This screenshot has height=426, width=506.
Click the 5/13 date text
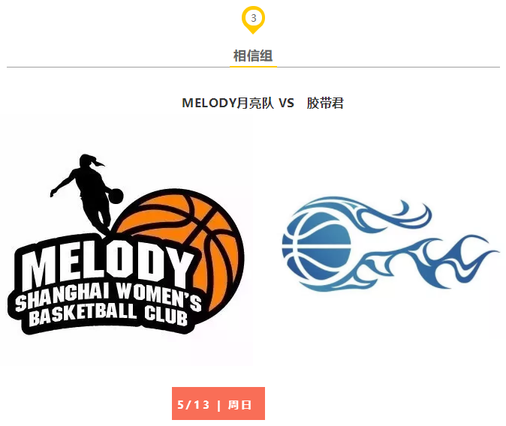(x=193, y=404)
